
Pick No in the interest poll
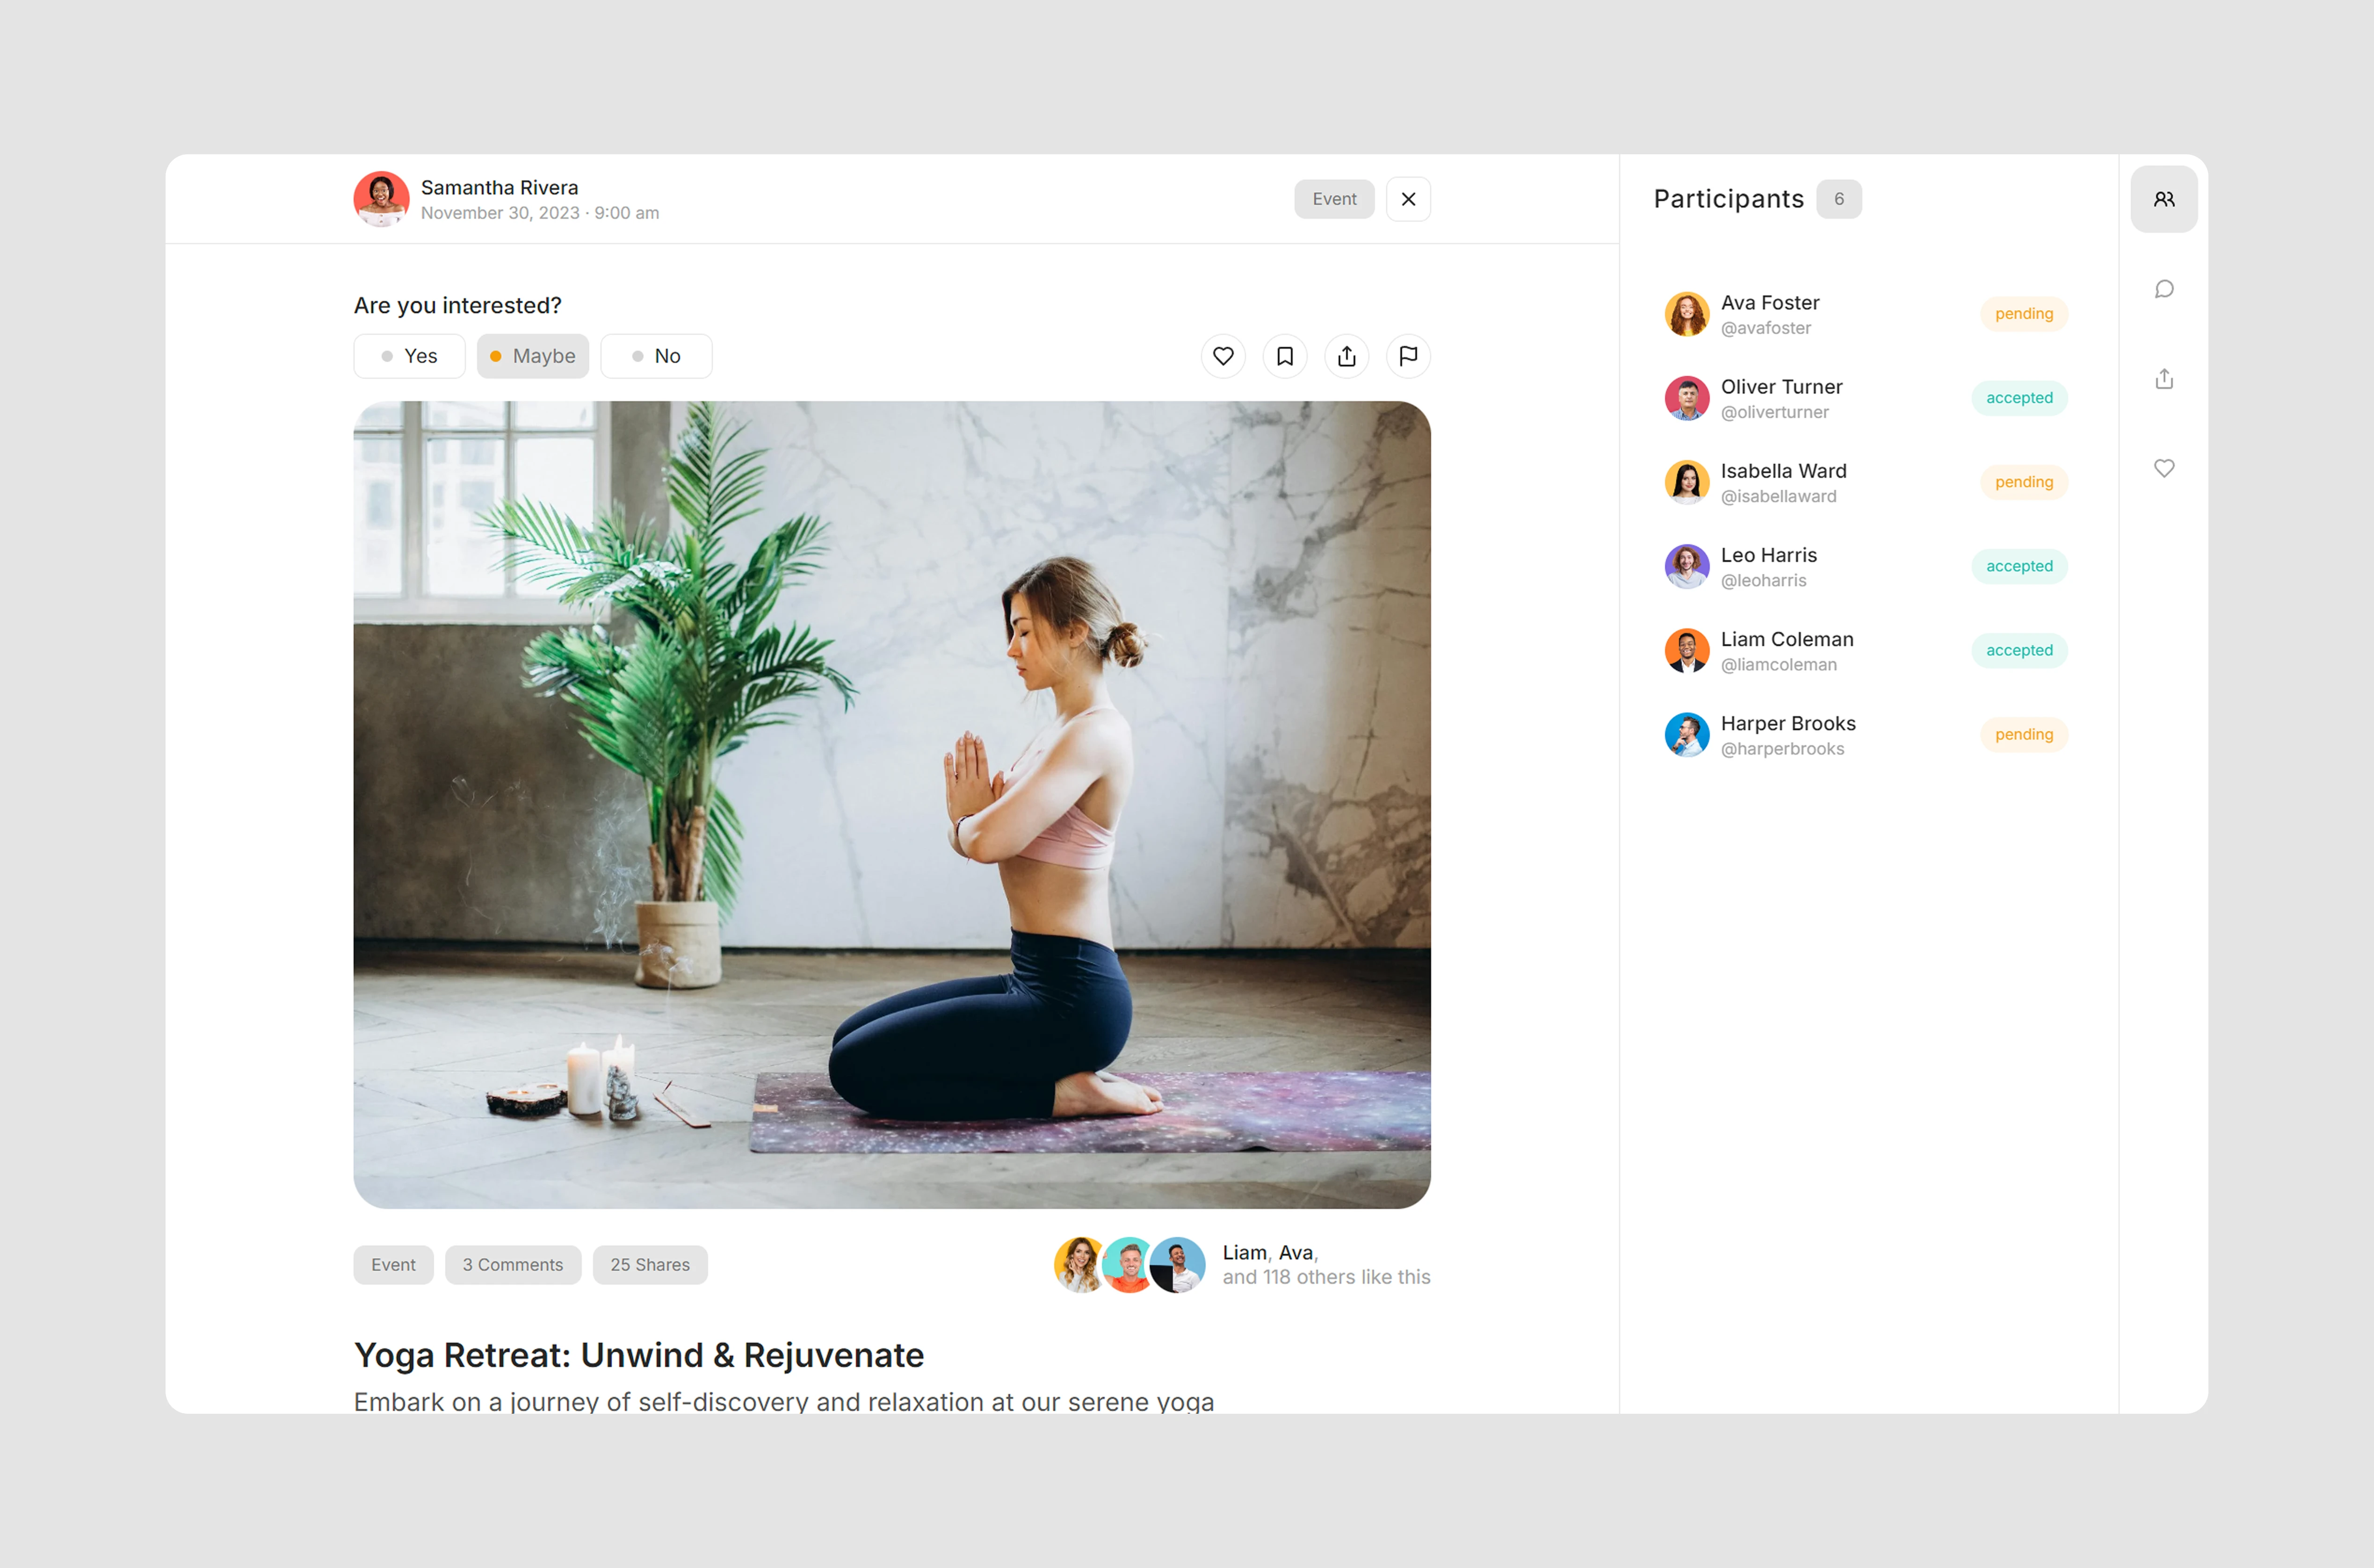(x=655, y=356)
